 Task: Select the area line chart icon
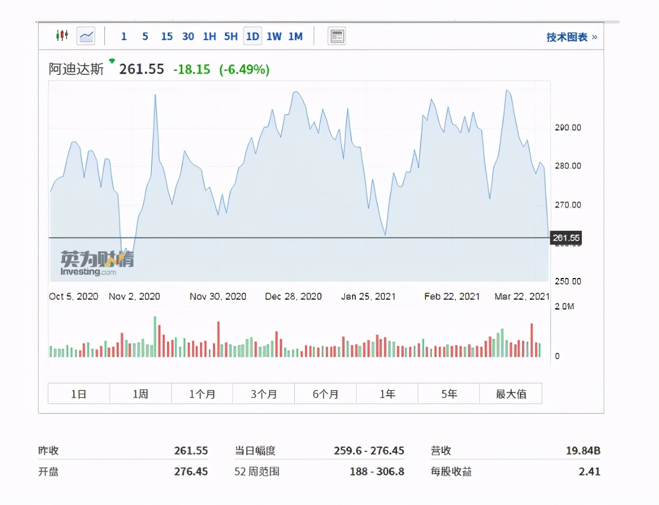coord(86,36)
